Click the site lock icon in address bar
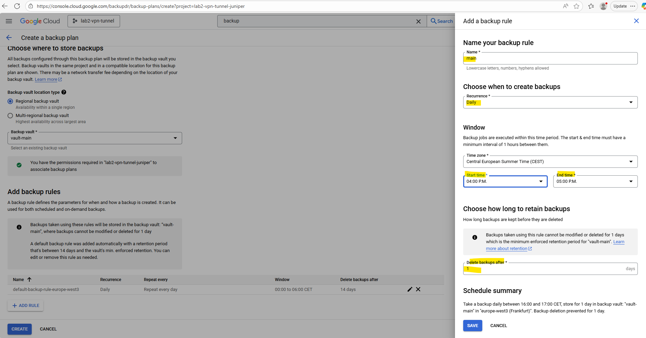646x338 pixels. click(x=31, y=6)
